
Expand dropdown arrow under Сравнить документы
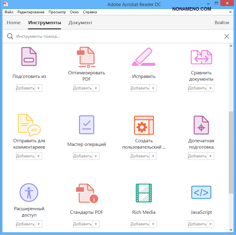[x=211, y=88]
